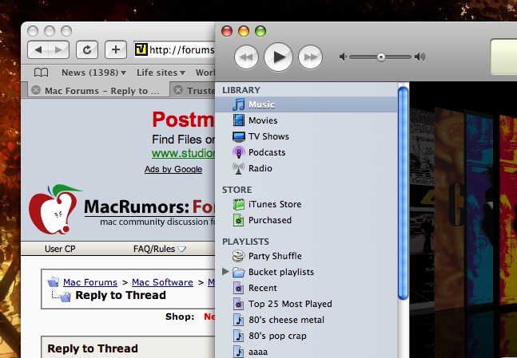Open the 80's pop crap playlist
Viewport: 517px width, 358px height.
coord(306,336)
